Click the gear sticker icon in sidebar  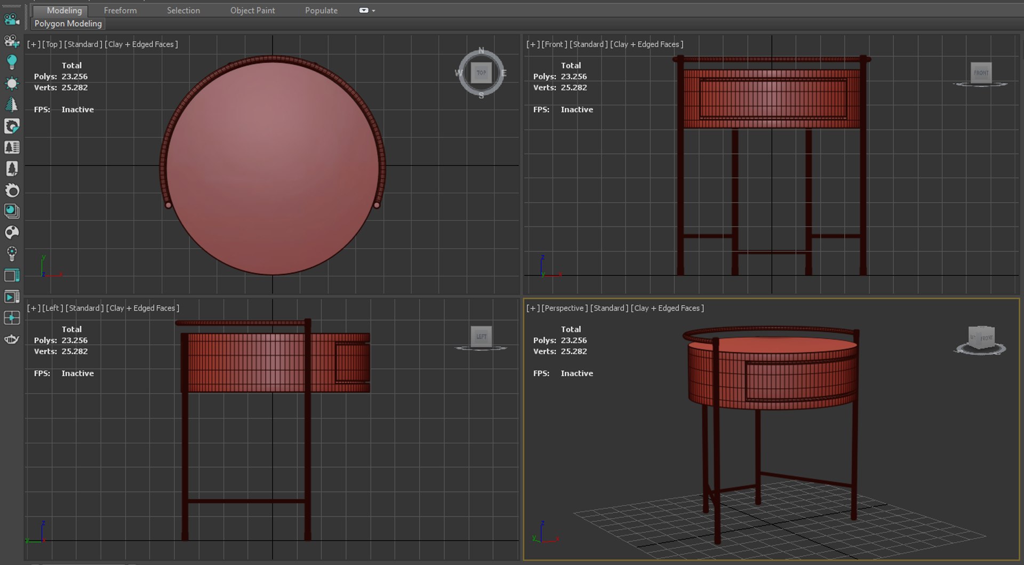11,126
